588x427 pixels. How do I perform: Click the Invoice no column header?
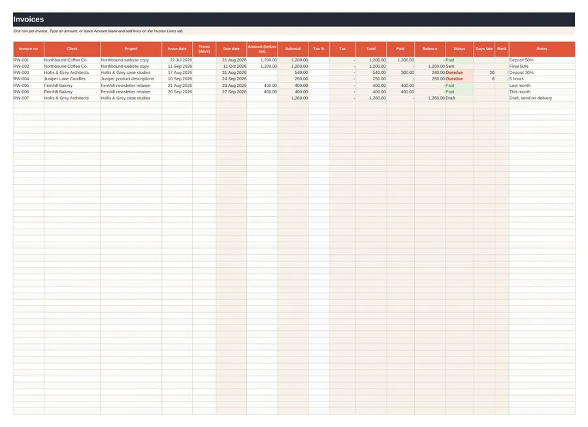coord(29,49)
